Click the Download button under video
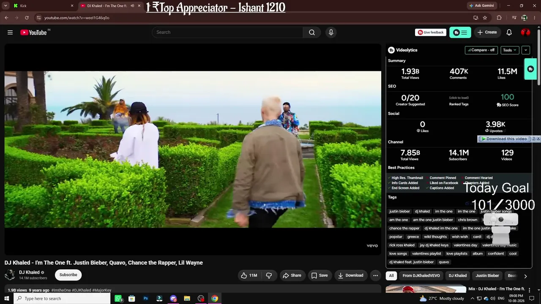This screenshot has height=304, width=541. (x=351, y=275)
